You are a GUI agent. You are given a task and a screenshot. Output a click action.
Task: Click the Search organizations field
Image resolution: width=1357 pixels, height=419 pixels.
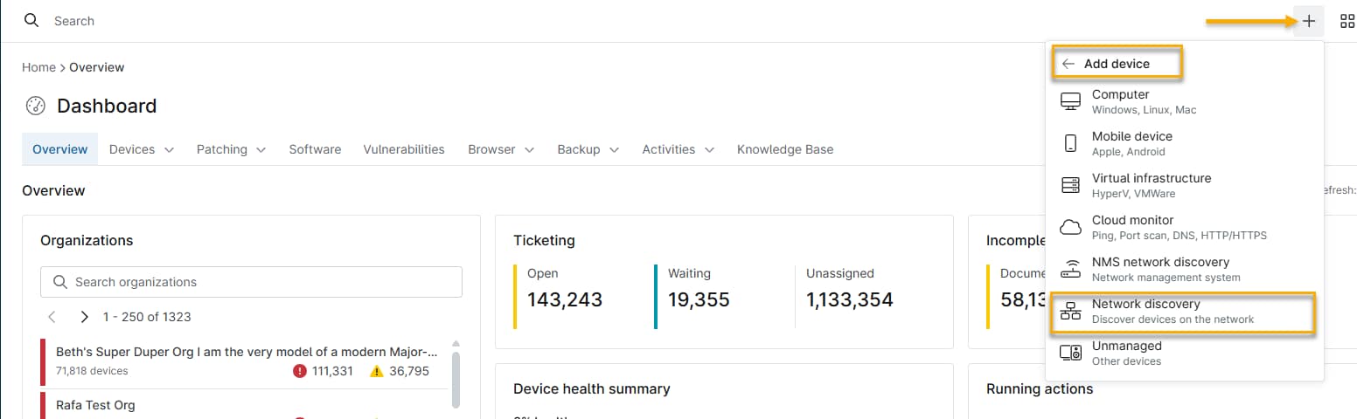tap(262, 282)
